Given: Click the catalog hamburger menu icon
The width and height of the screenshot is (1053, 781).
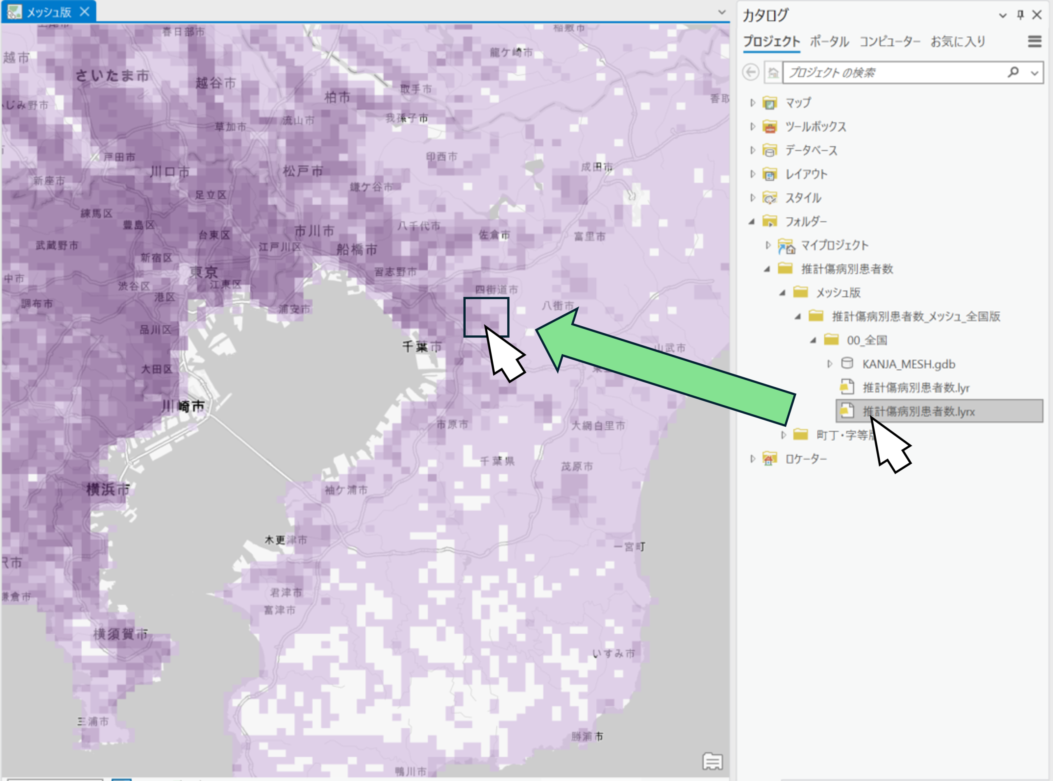Looking at the screenshot, I should 1034,41.
